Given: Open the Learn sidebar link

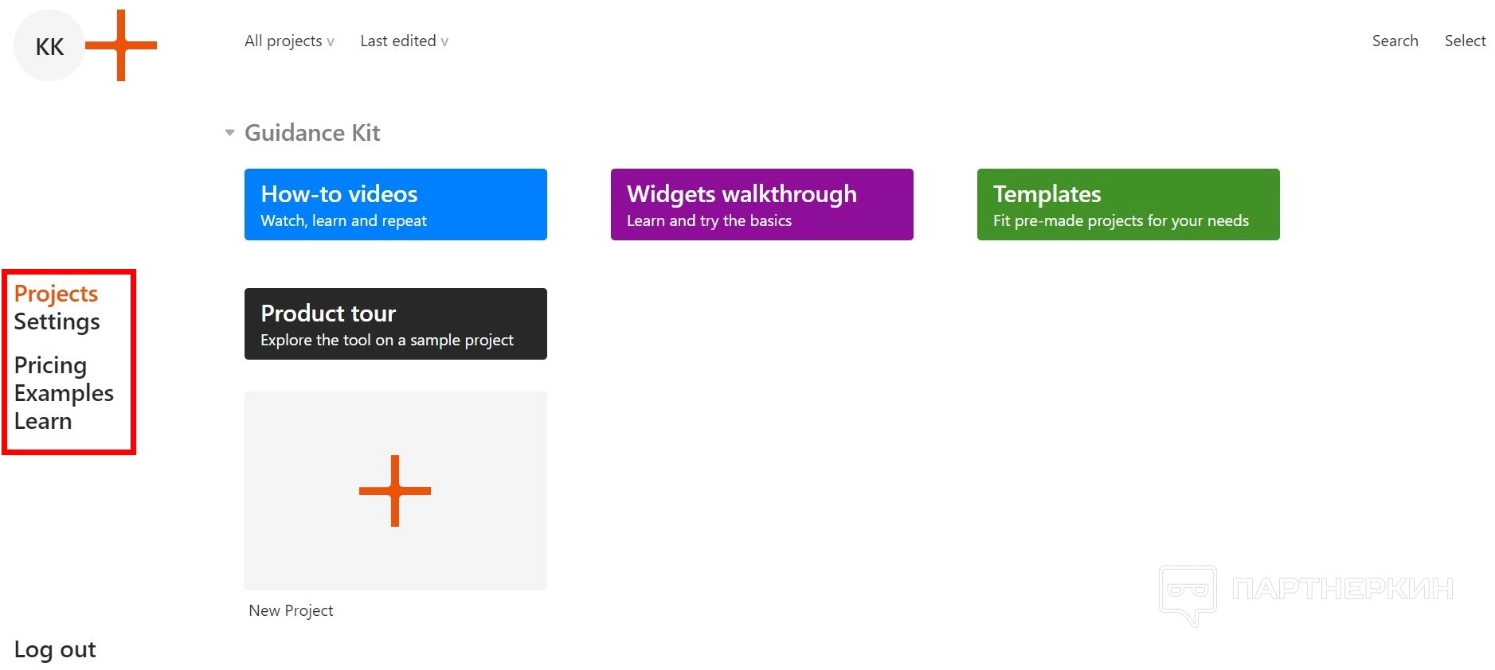Looking at the screenshot, I should pos(43,421).
